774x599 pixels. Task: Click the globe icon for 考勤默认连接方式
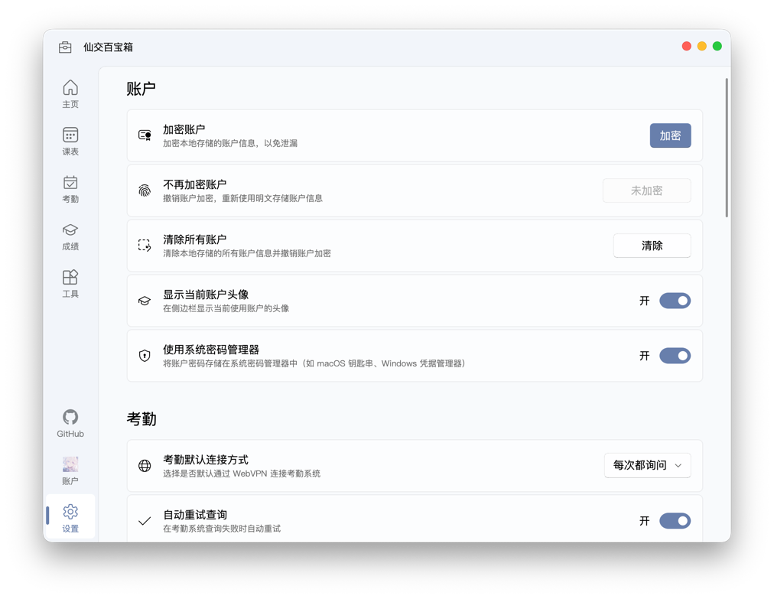tap(144, 465)
